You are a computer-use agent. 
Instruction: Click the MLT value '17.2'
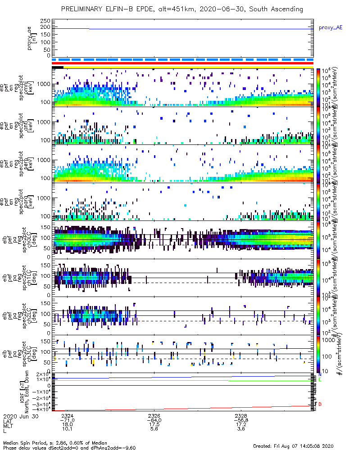[241, 424]
